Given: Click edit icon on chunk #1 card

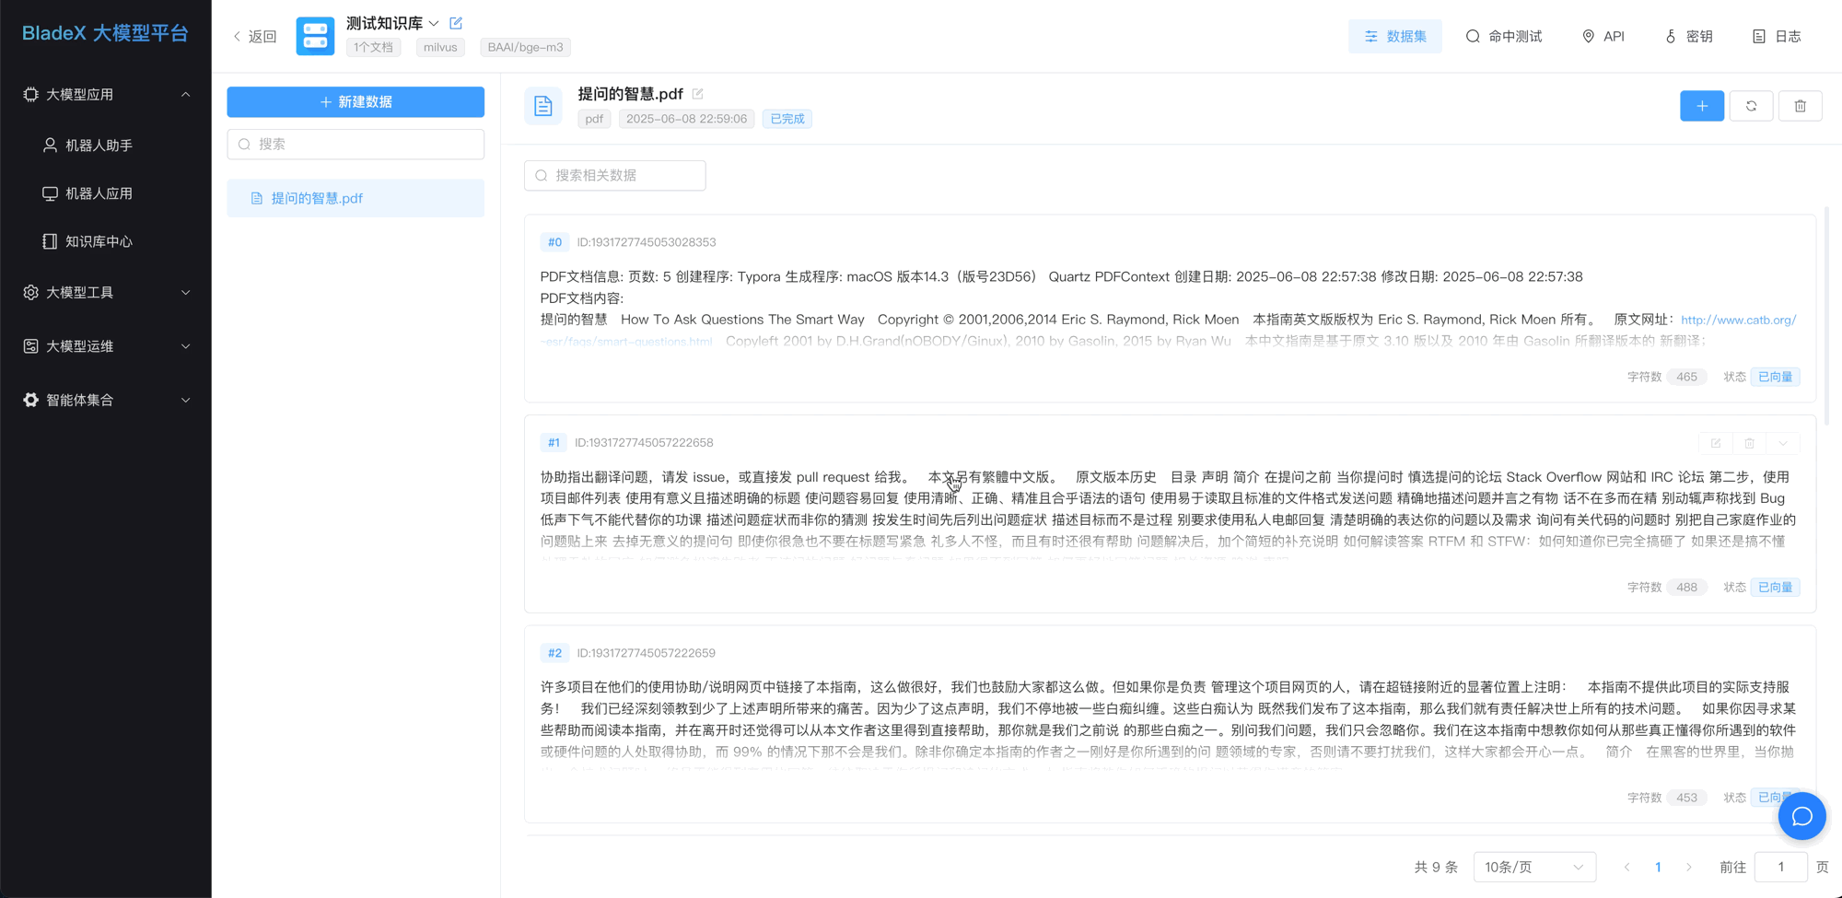Looking at the screenshot, I should [1716, 443].
